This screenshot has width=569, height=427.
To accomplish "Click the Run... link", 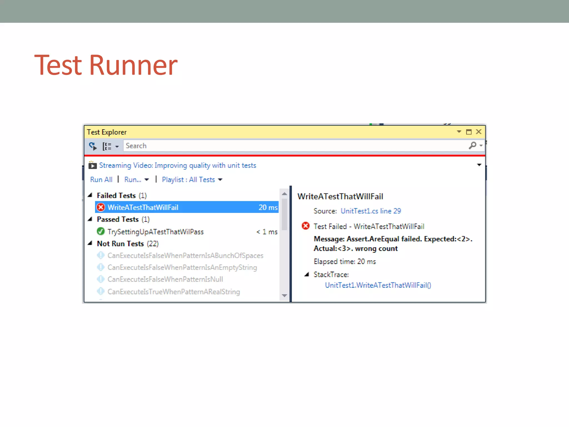I will [133, 180].
